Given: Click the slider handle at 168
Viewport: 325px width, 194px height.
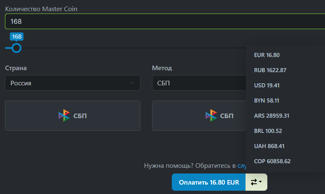Looking at the screenshot, I should [16, 48].
